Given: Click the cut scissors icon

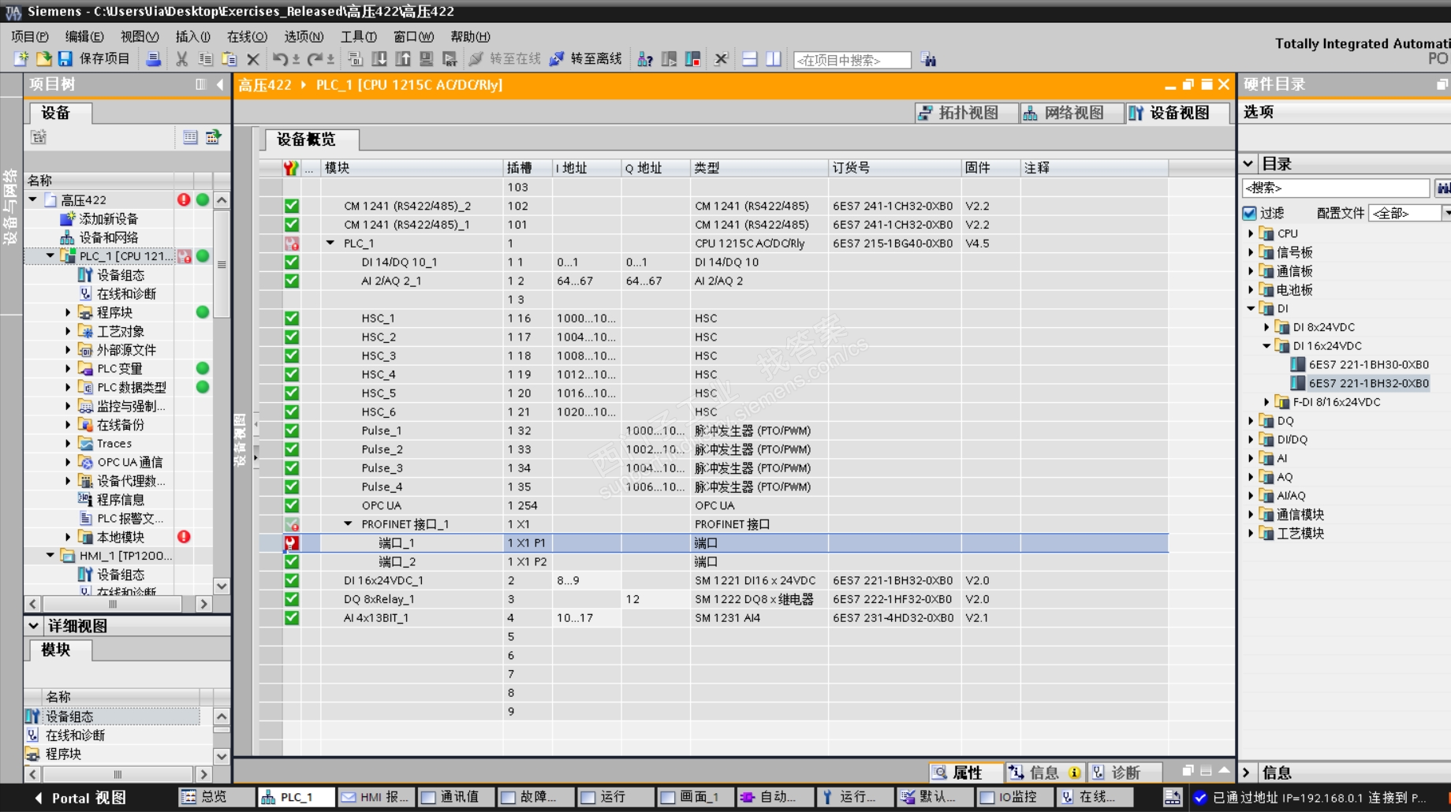Looking at the screenshot, I should click(x=182, y=59).
